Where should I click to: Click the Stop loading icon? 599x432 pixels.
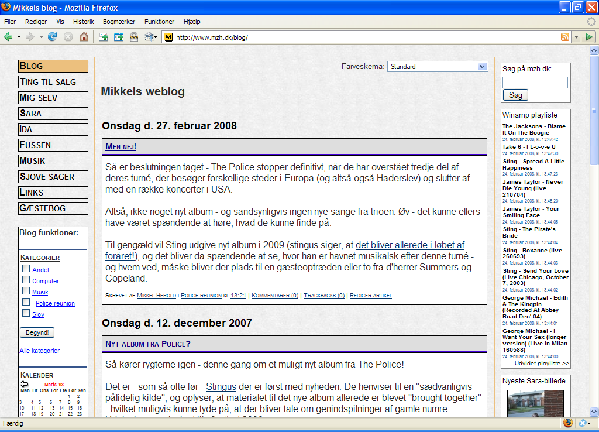(68, 37)
